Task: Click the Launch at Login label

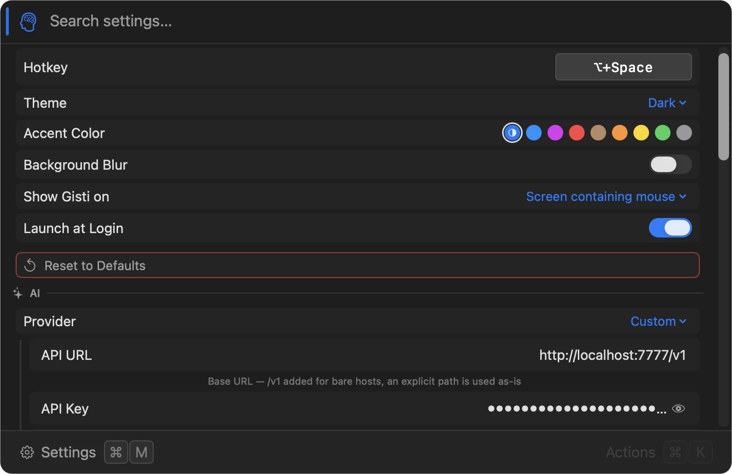Action: click(x=74, y=228)
